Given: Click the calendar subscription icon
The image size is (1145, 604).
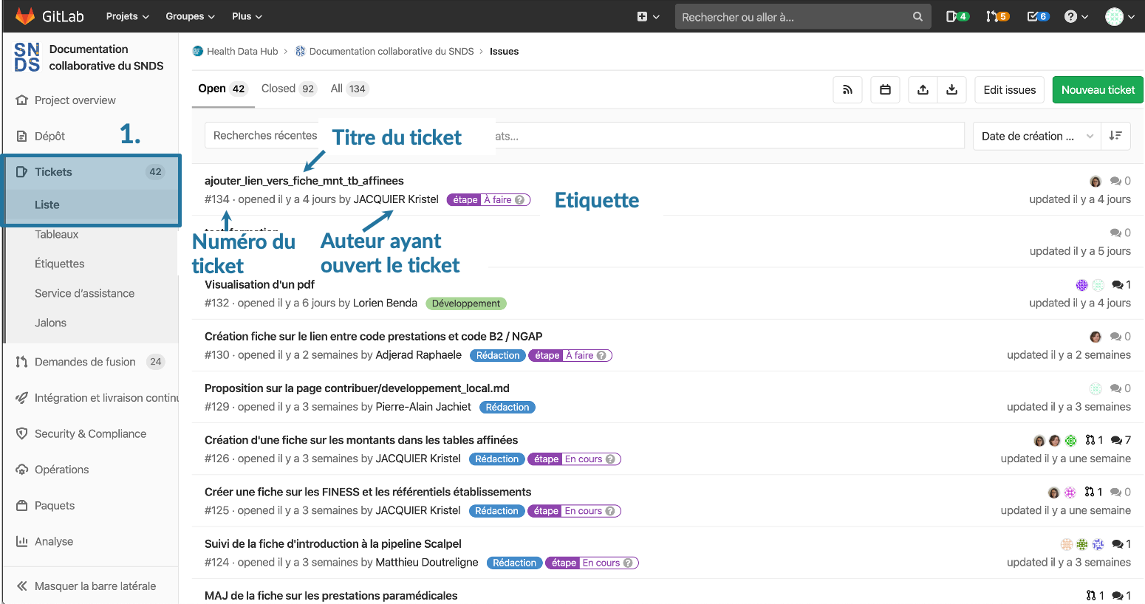Looking at the screenshot, I should point(885,90).
